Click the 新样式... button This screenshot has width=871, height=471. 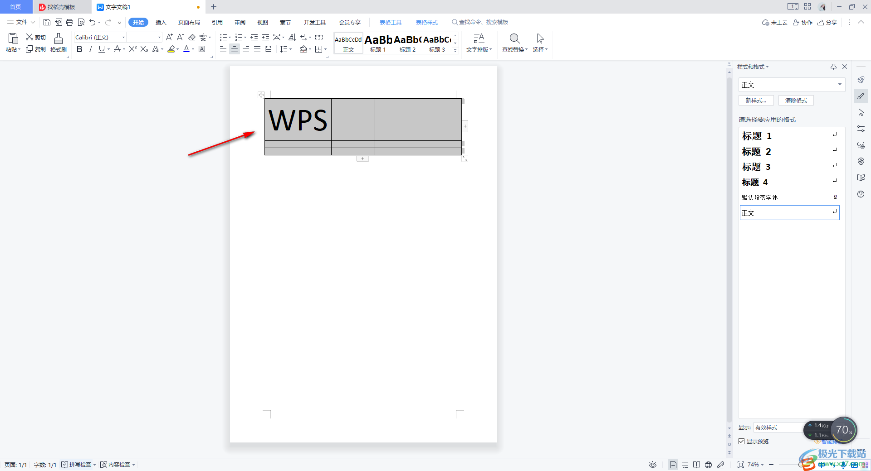pyautogui.click(x=756, y=101)
